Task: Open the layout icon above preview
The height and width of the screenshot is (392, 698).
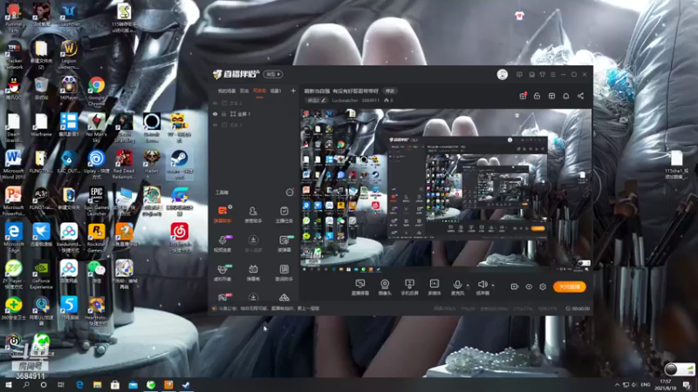Action: point(551,96)
